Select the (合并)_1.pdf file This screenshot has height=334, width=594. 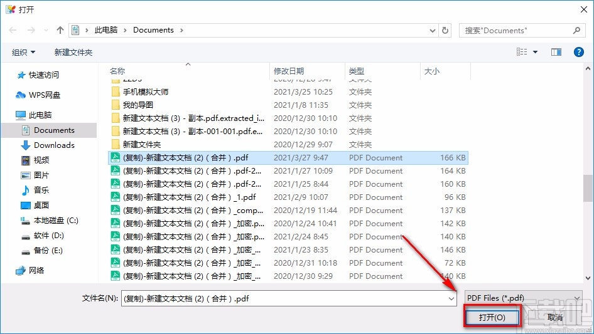coord(288,197)
